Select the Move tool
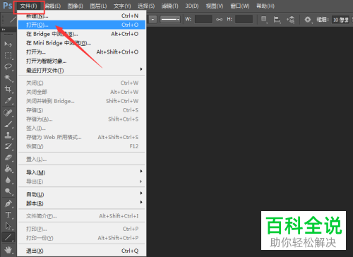Viewport: 353px width, 257px height. coord(8,44)
